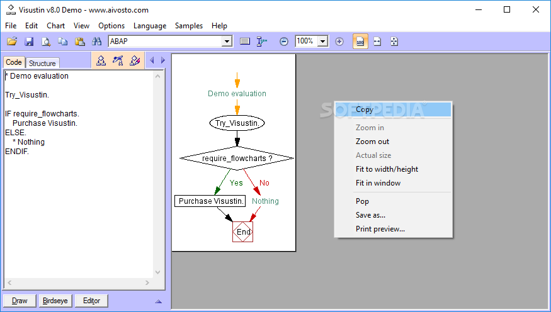
Task: Click the text cursor icon in toolbar
Action: [x=262, y=42]
